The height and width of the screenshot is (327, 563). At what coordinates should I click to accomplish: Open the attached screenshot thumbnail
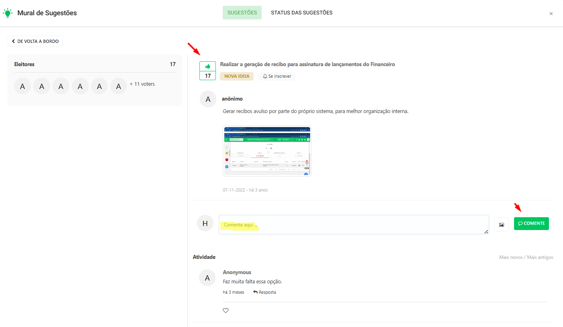[x=267, y=151]
